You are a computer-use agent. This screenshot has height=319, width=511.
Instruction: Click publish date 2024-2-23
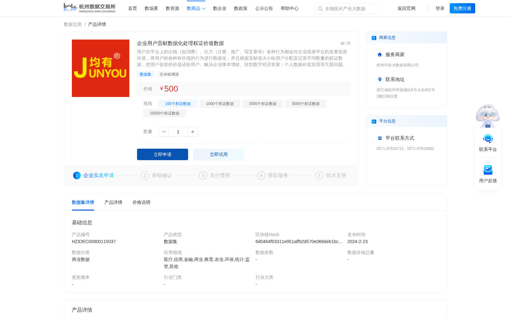pyautogui.click(x=357, y=241)
